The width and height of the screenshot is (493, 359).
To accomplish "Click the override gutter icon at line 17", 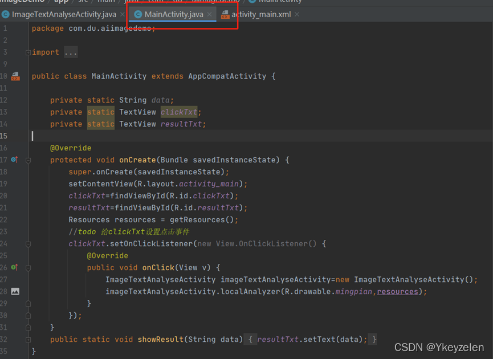I will point(14,160).
